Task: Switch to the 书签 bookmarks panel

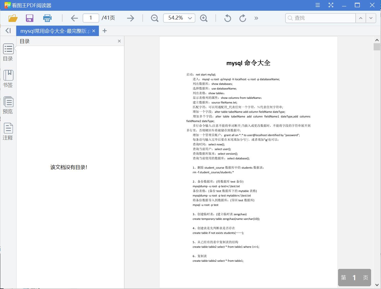Action: click(8, 79)
